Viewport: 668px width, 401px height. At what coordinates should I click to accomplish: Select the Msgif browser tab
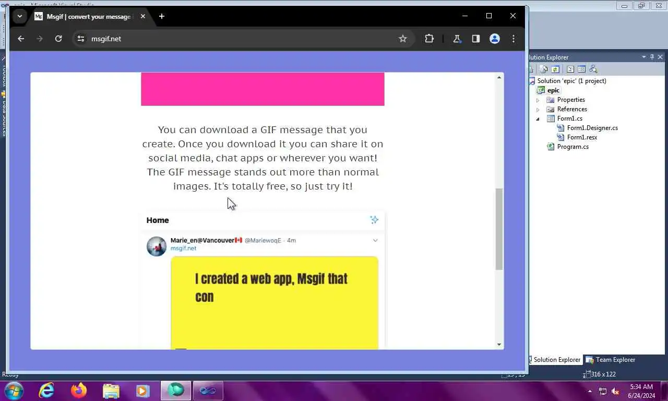(88, 16)
